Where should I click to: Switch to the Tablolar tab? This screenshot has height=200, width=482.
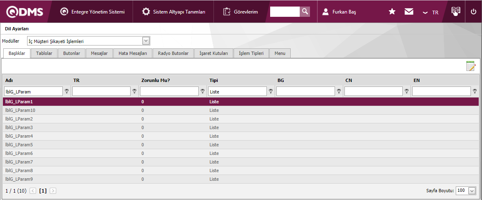[44, 53]
